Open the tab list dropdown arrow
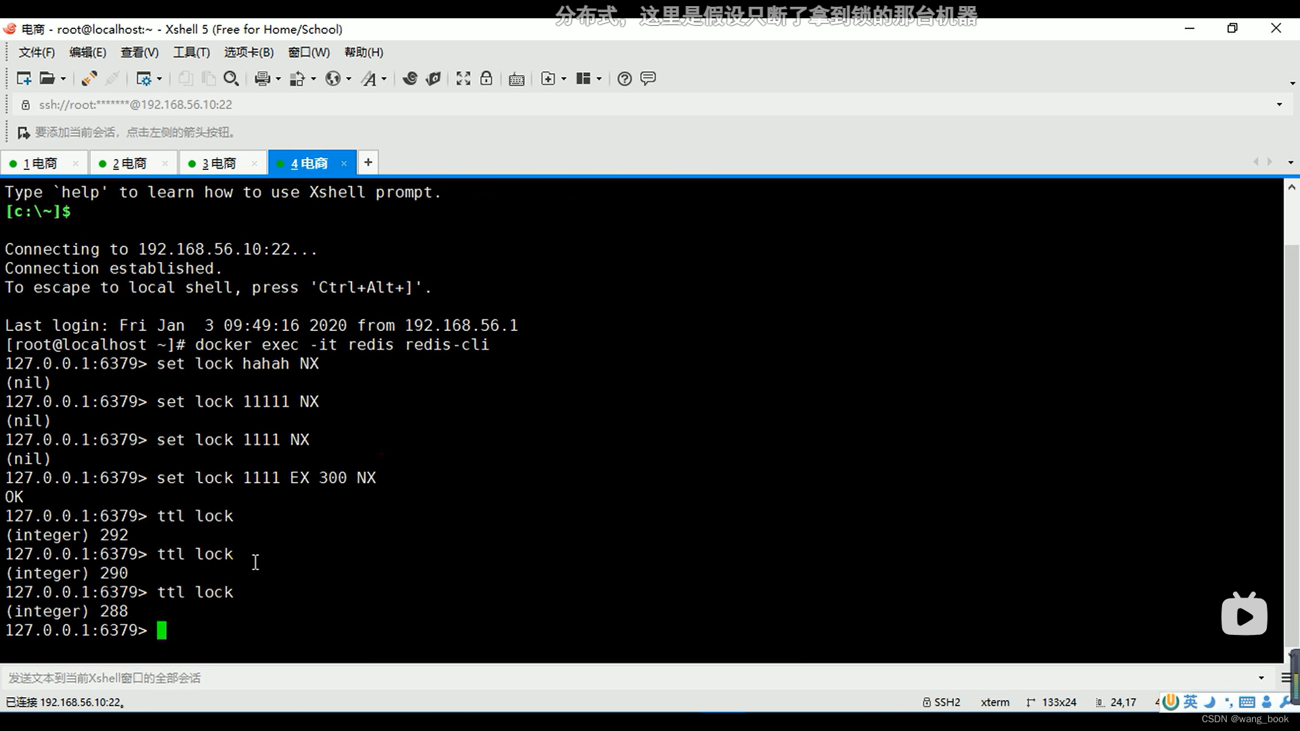 coord(1291,162)
